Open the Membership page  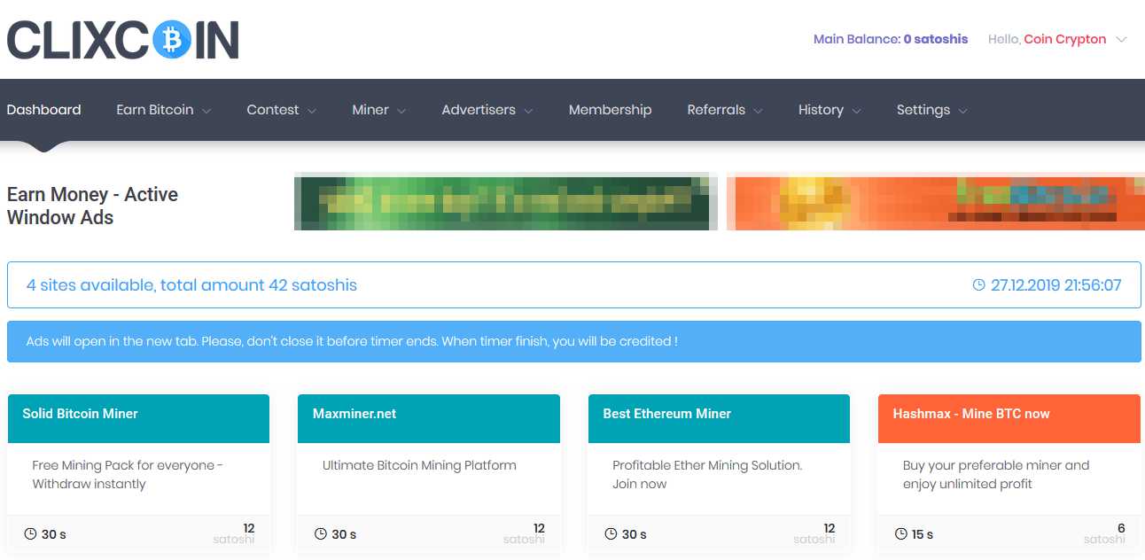[610, 110]
